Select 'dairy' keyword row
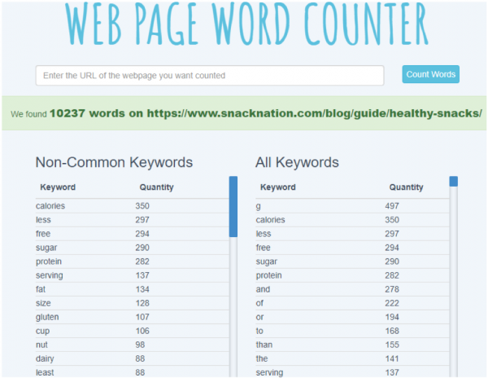Image resolution: width=488 pixels, height=378 pixels. pos(133,358)
